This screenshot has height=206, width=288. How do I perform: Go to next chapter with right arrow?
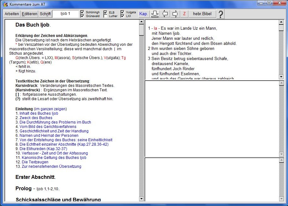click(x=175, y=14)
